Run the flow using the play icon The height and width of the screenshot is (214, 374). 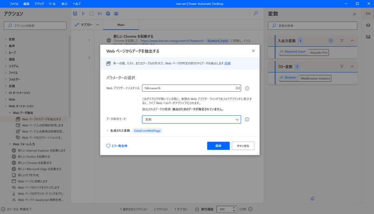pyautogui.click(x=83, y=13)
